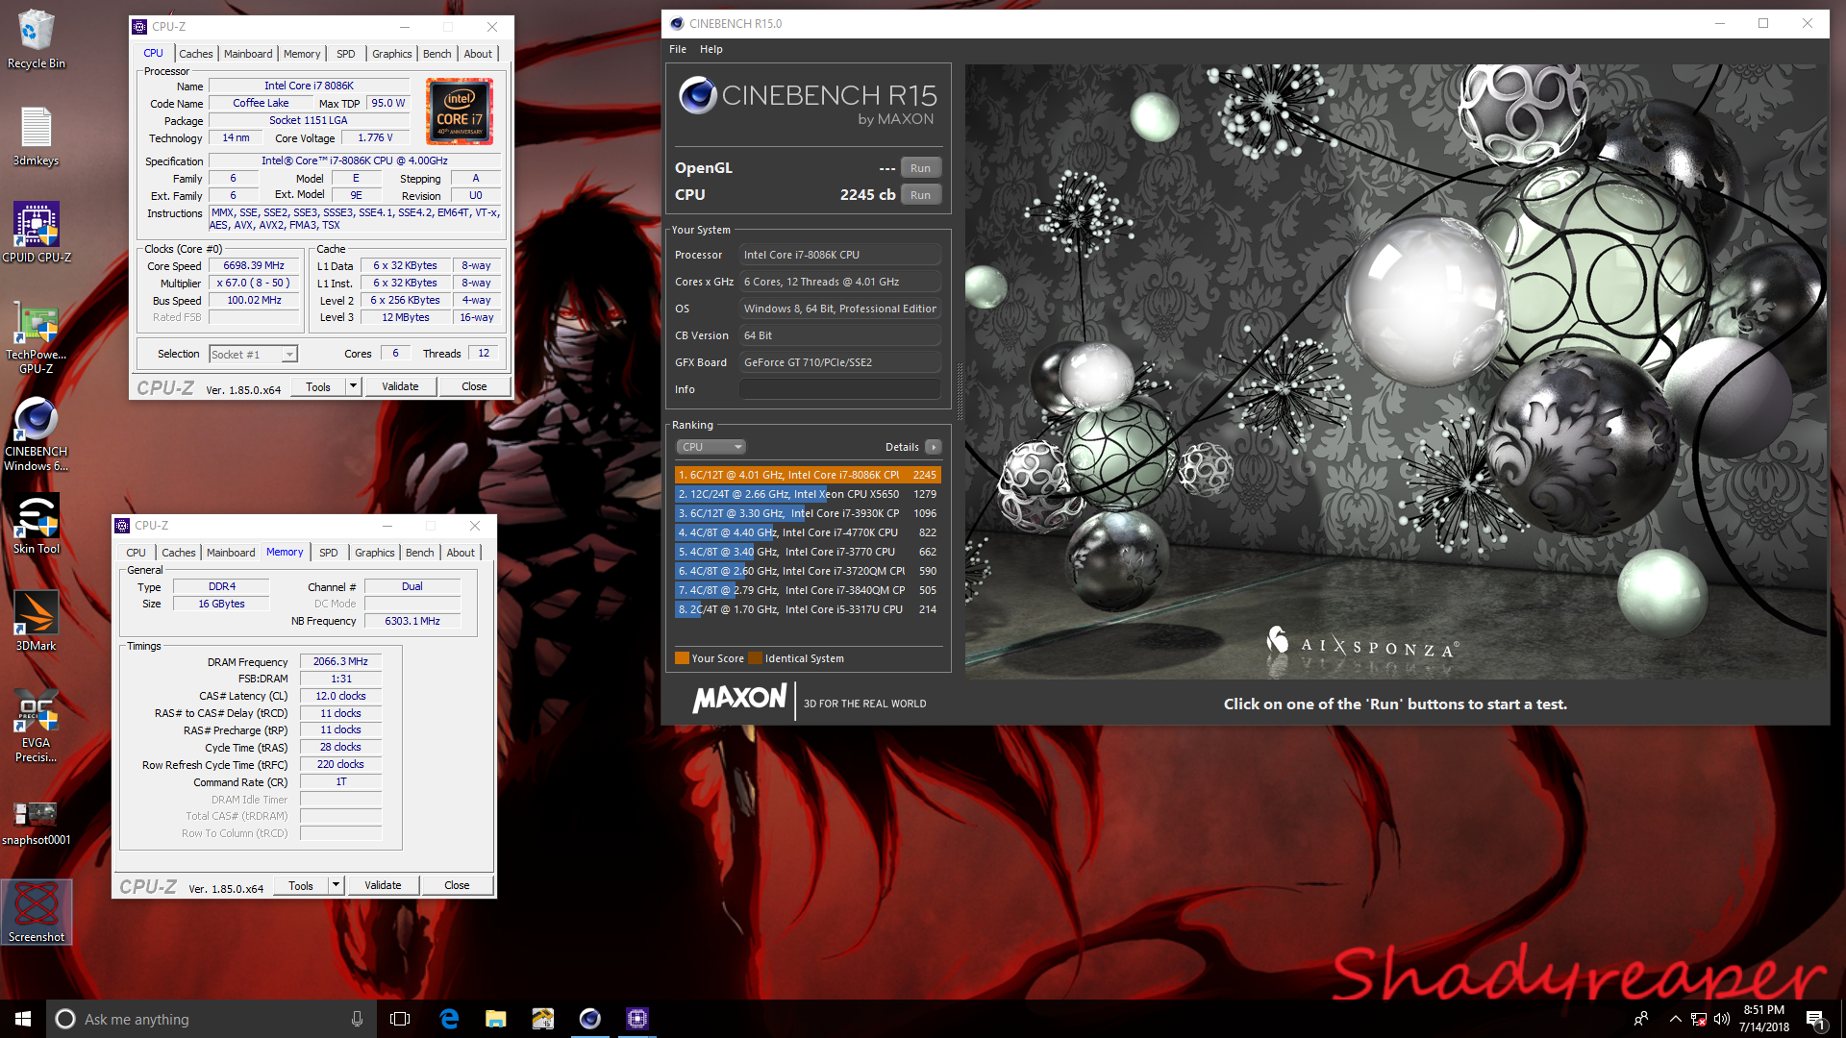Click the Cinebench rendered scene image
The width and height of the screenshot is (1846, 1038).
pos(1396,372)
